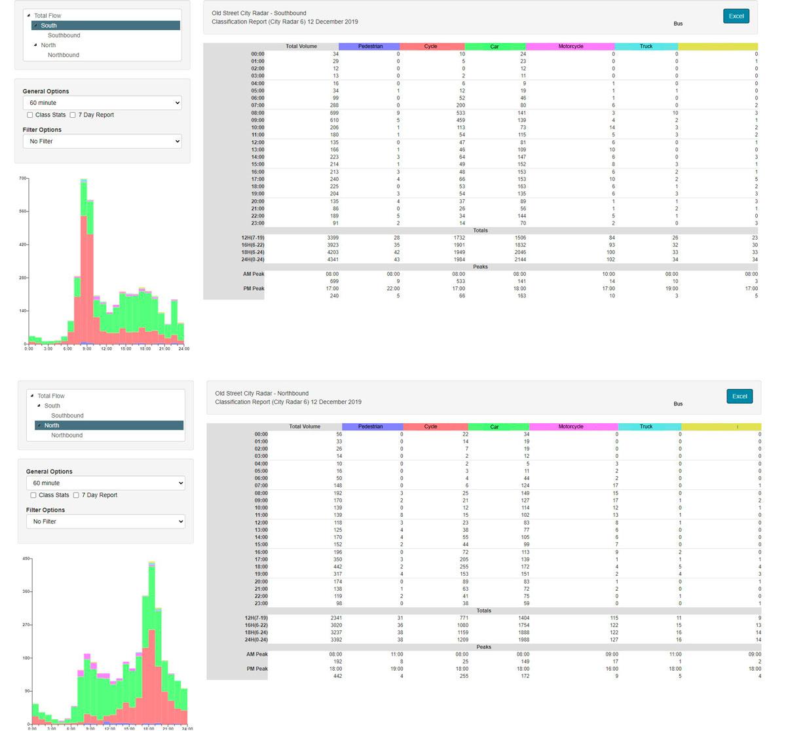The image size is (786, 731).
Task: Click the 12-hour total value 2341 in the Northbound table
Action: [336, 618]
